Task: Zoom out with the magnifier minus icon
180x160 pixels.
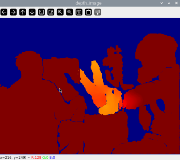Action: (x=70, y=12)
